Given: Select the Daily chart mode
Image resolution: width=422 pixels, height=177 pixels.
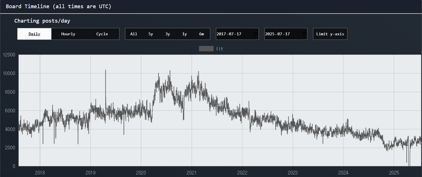Looking at the screenshot, I should pos(34,34).
